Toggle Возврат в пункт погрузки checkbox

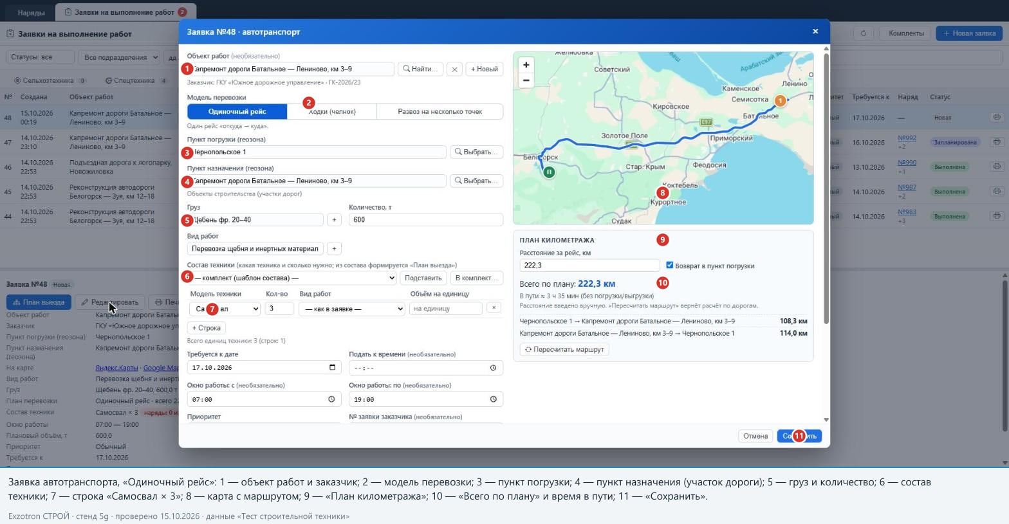[670, 265]
